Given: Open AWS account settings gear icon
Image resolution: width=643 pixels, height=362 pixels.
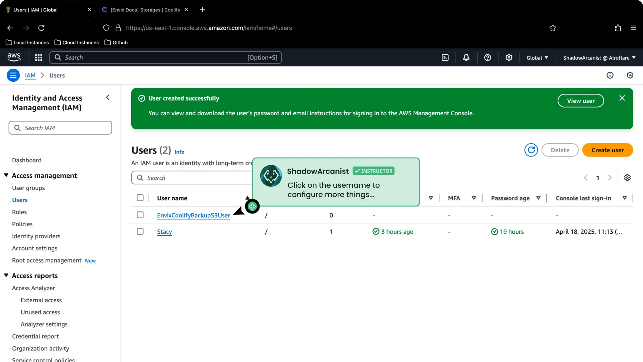Looking at the screenshot, I should pos(509,57).
